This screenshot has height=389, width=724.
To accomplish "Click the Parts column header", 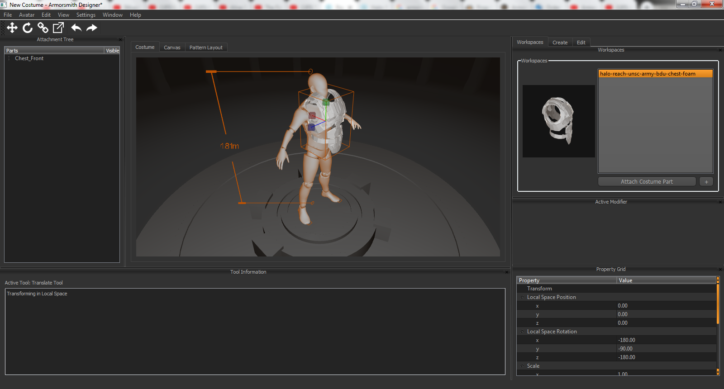I will 54,51.
